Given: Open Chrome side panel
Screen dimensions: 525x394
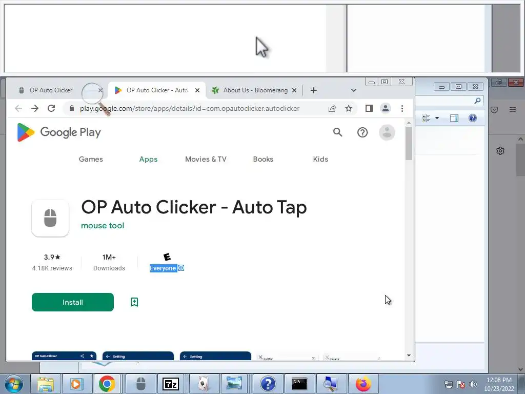Looking at the screenshot, I should pos(369,108).
